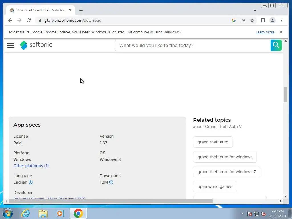Click the Softonic logo
The height and width of the screenshot is (219, 292).
[36, 45]
